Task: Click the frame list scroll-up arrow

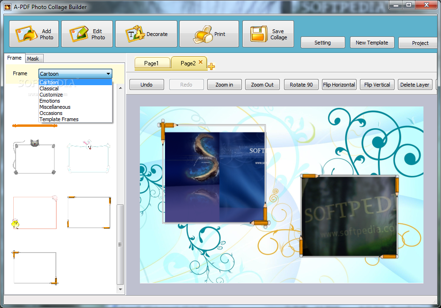Action: pos(120,88)
